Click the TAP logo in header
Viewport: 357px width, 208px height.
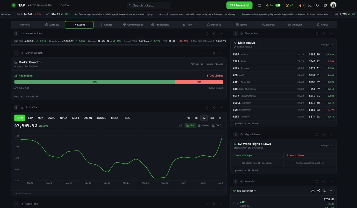[x=18, y=5]
